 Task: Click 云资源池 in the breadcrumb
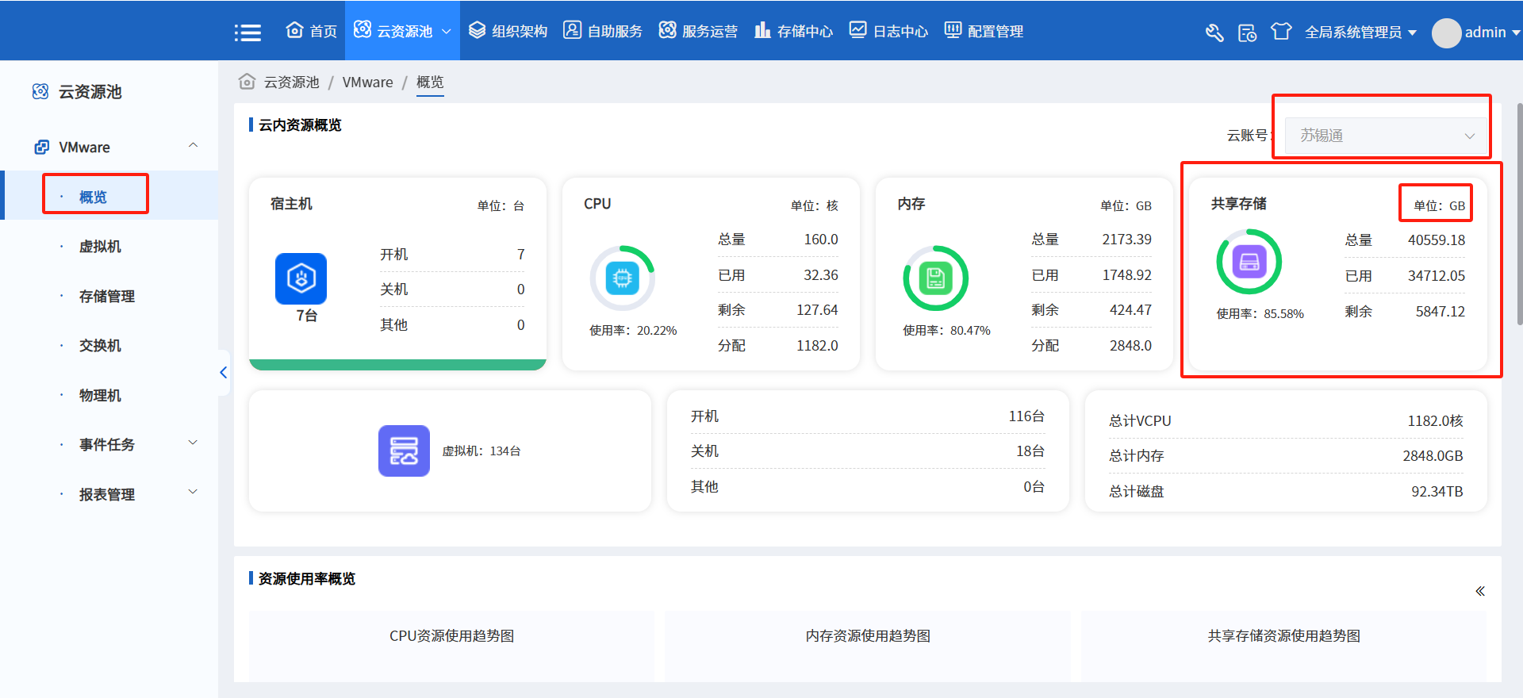coord(291,82)
